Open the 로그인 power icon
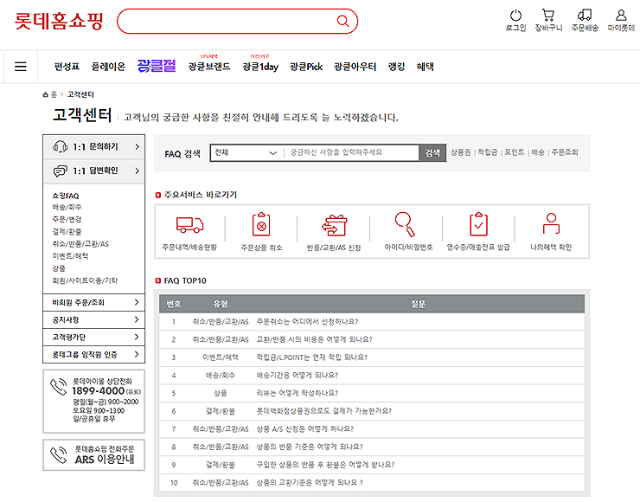This screenshot has width=640, height=502. tap(516, 16)
